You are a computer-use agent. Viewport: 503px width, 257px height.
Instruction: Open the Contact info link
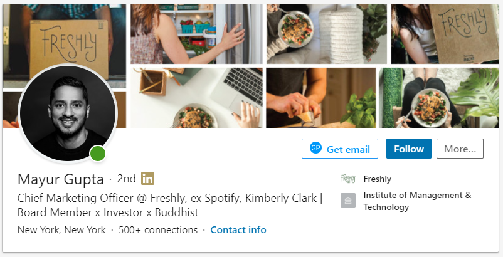tap(238, 230)
